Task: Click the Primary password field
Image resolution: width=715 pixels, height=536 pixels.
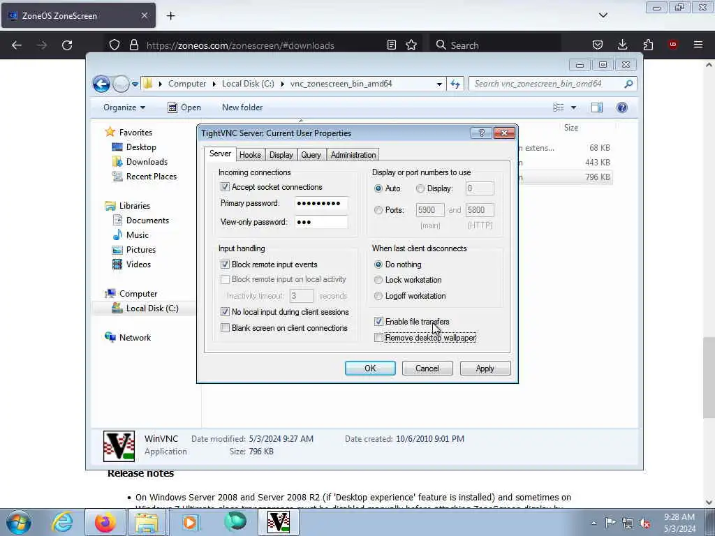Action: click(x=321, y=203)
